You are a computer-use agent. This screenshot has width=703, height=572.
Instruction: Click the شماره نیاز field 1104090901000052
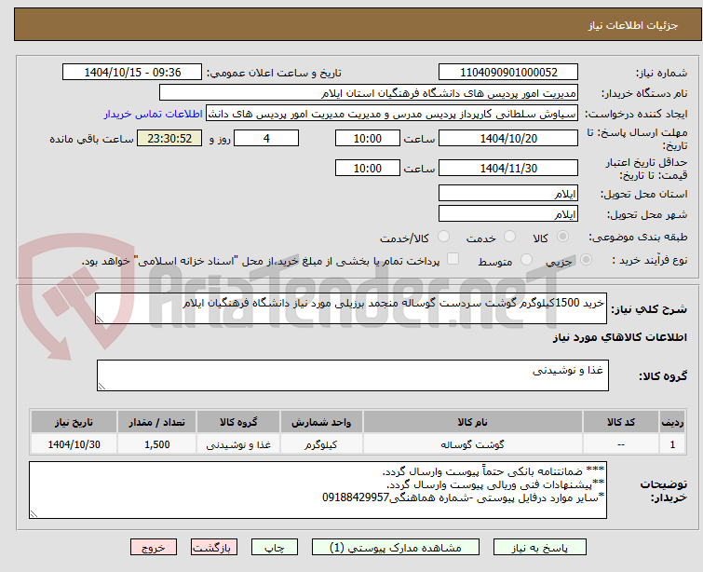coord(508,73)
